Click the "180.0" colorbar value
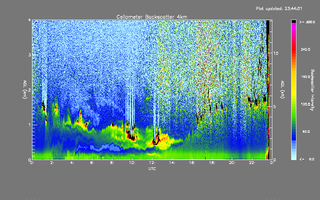Screen dimensions: 320x200 point(306,77)
